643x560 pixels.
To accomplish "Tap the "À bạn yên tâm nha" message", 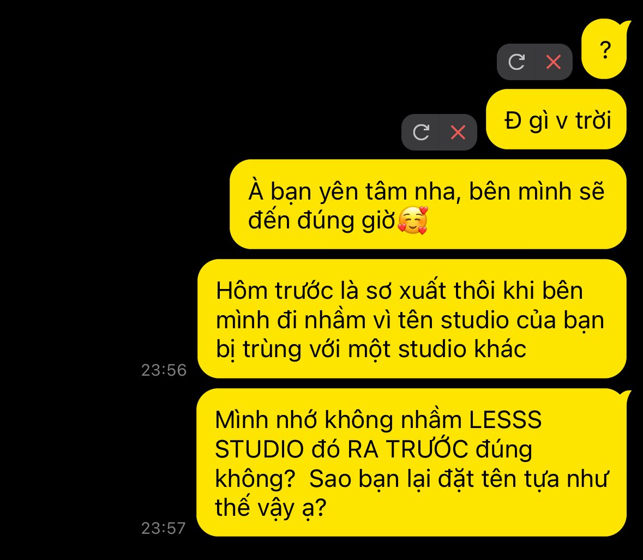I will (x=428, y=204).
